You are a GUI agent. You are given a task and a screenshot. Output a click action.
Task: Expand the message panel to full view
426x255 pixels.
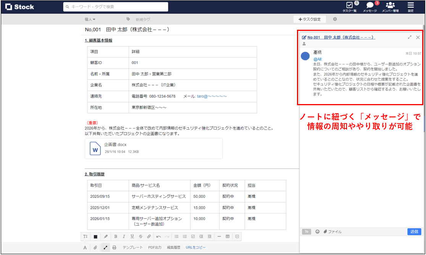tap(409, 37)
